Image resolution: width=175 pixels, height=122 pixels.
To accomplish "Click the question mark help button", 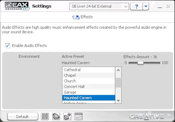I will (136, 6).
